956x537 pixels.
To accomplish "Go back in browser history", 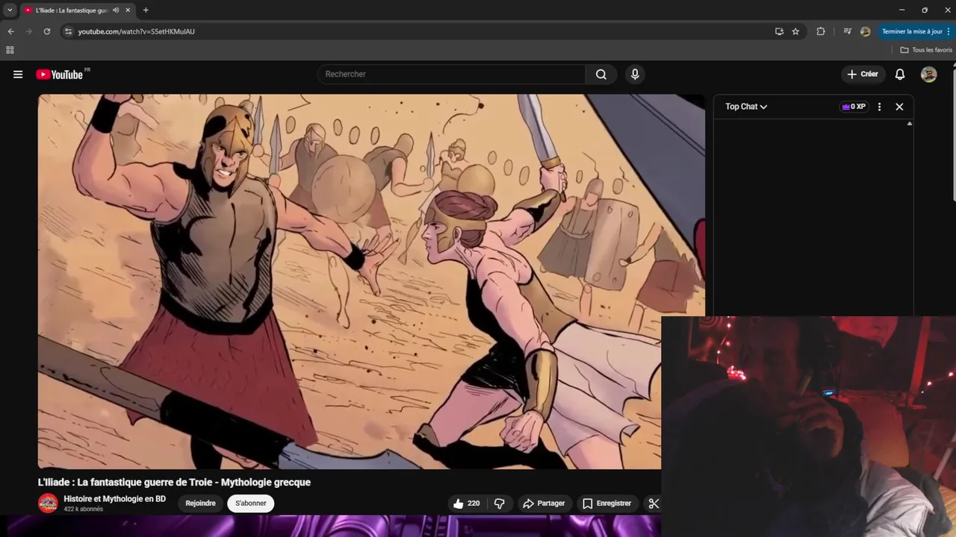I will tap(10, 31).
